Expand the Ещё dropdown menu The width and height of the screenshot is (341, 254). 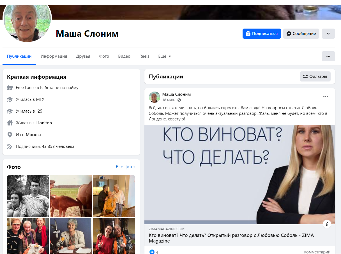coord(165,56)
